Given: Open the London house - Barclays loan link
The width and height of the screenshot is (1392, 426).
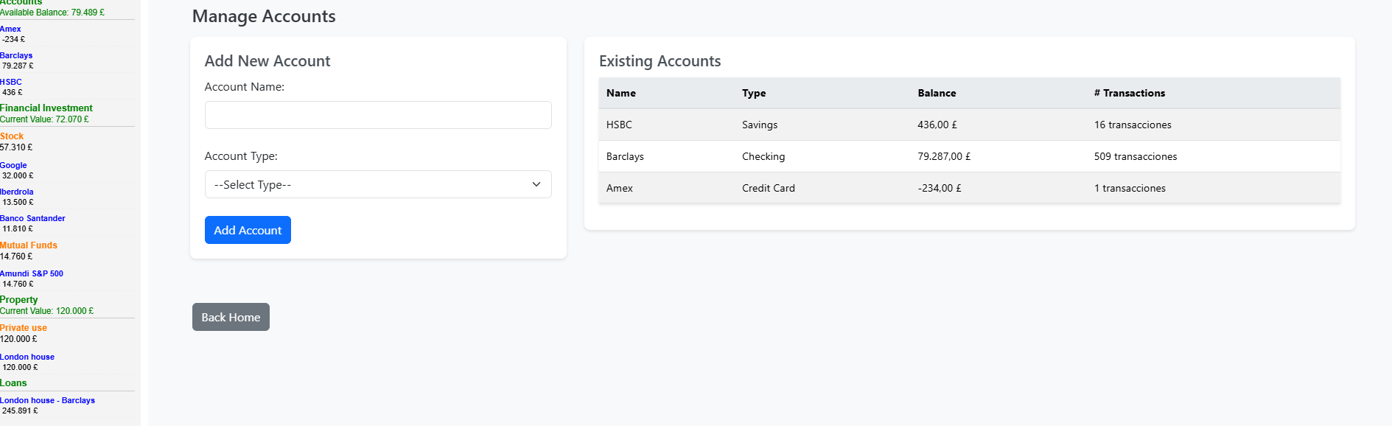Looking at the screenshot, I should click(47, 400).
